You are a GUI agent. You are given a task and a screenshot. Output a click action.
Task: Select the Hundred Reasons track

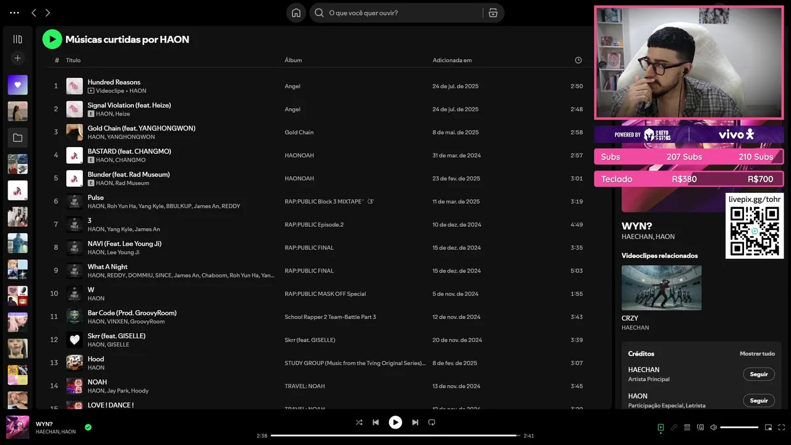114,82
